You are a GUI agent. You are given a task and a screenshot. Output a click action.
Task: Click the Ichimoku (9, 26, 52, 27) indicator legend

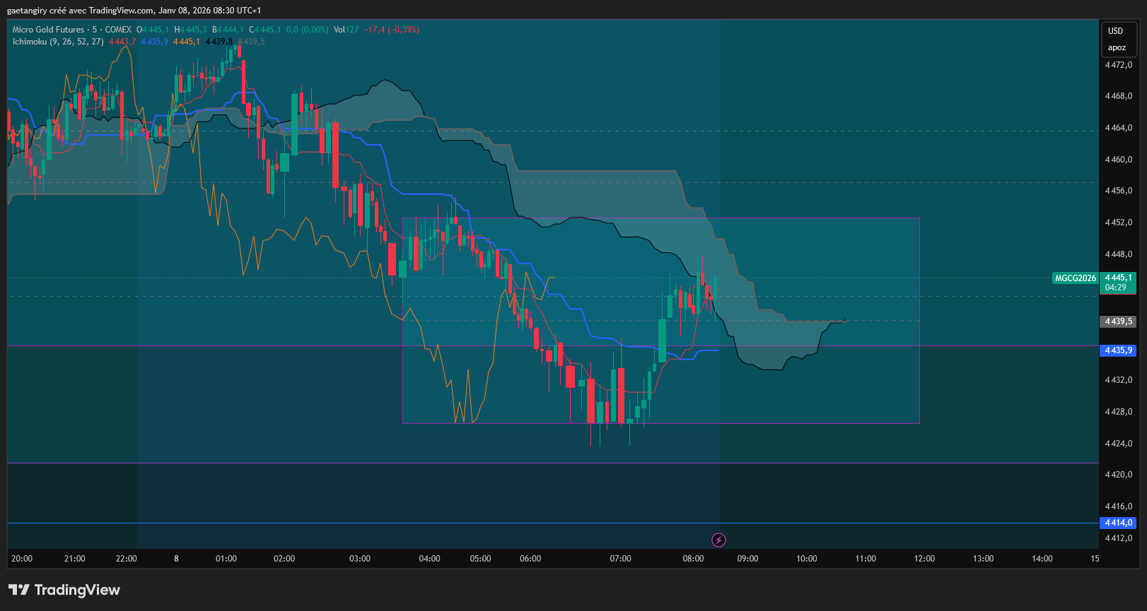point(58,42)
